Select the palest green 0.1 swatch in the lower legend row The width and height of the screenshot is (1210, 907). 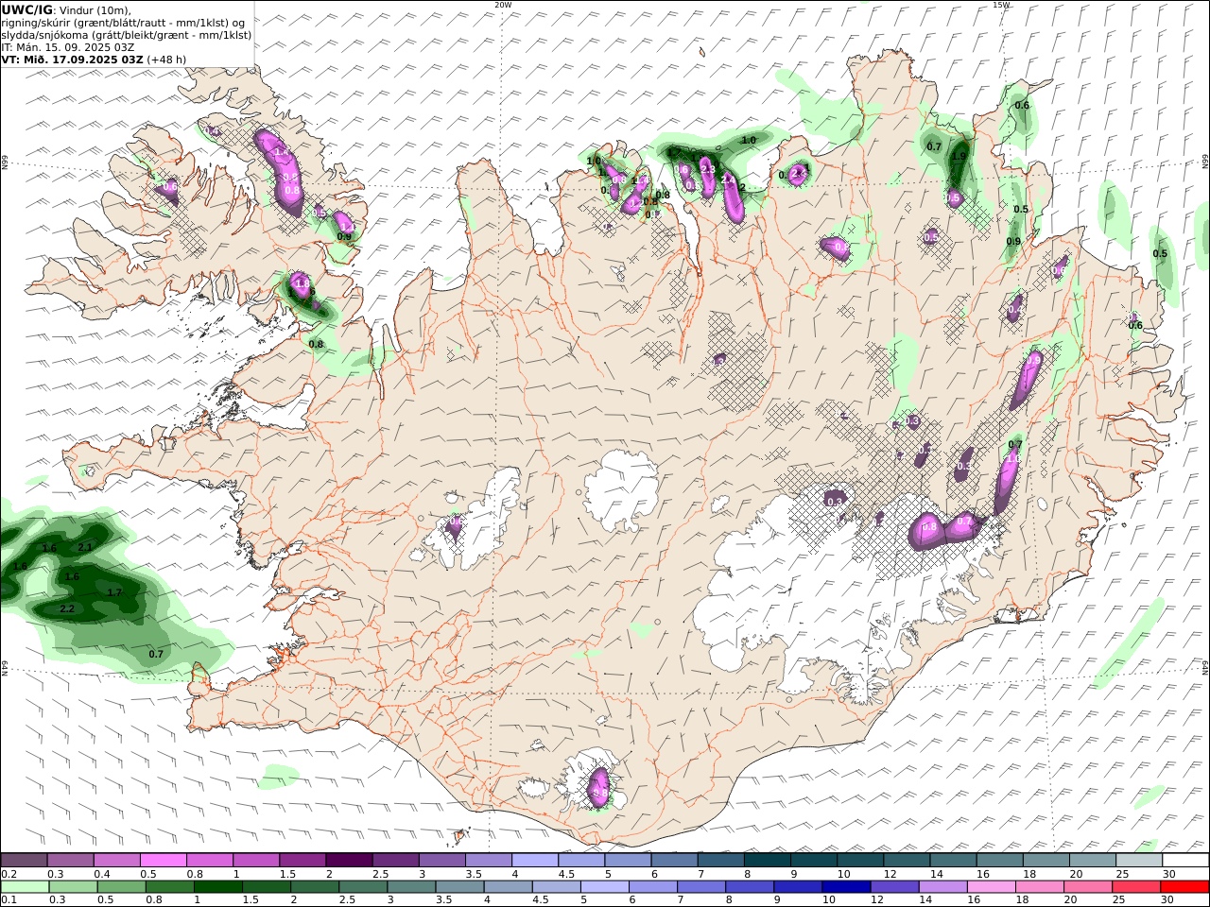pyautogui.click(x=25, y=886)
